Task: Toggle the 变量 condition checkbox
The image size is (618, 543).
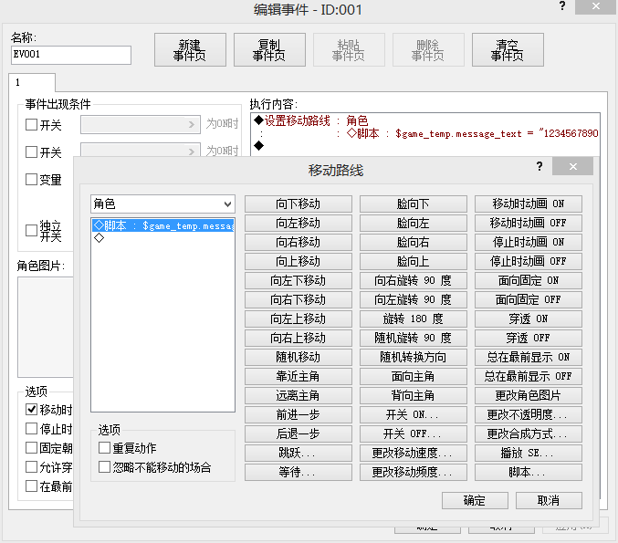Action: click(x=31, y=180)
